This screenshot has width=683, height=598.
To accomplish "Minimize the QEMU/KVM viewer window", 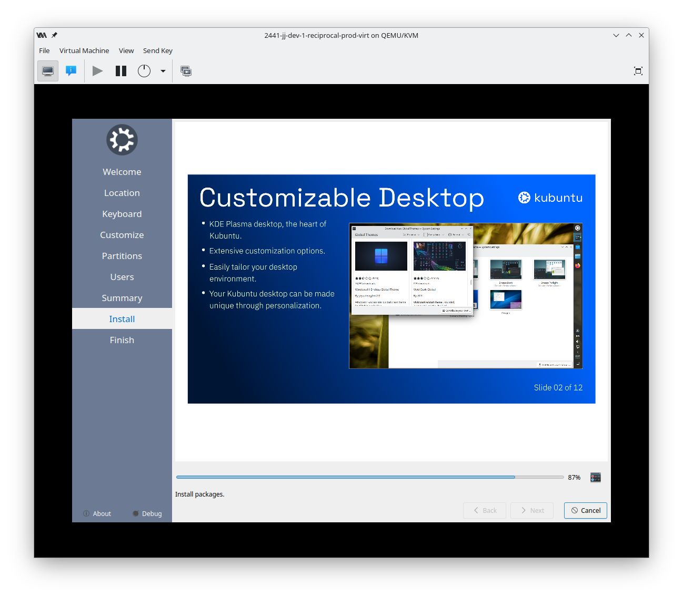I will 616,35.
